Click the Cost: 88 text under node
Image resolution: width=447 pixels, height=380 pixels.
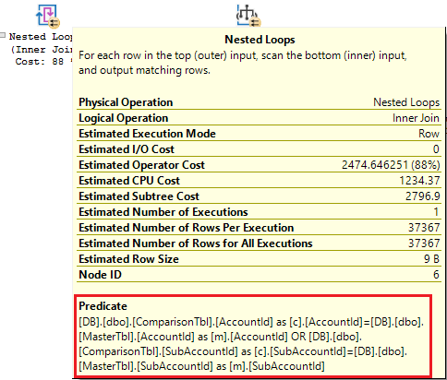click(x=40, y=62)
